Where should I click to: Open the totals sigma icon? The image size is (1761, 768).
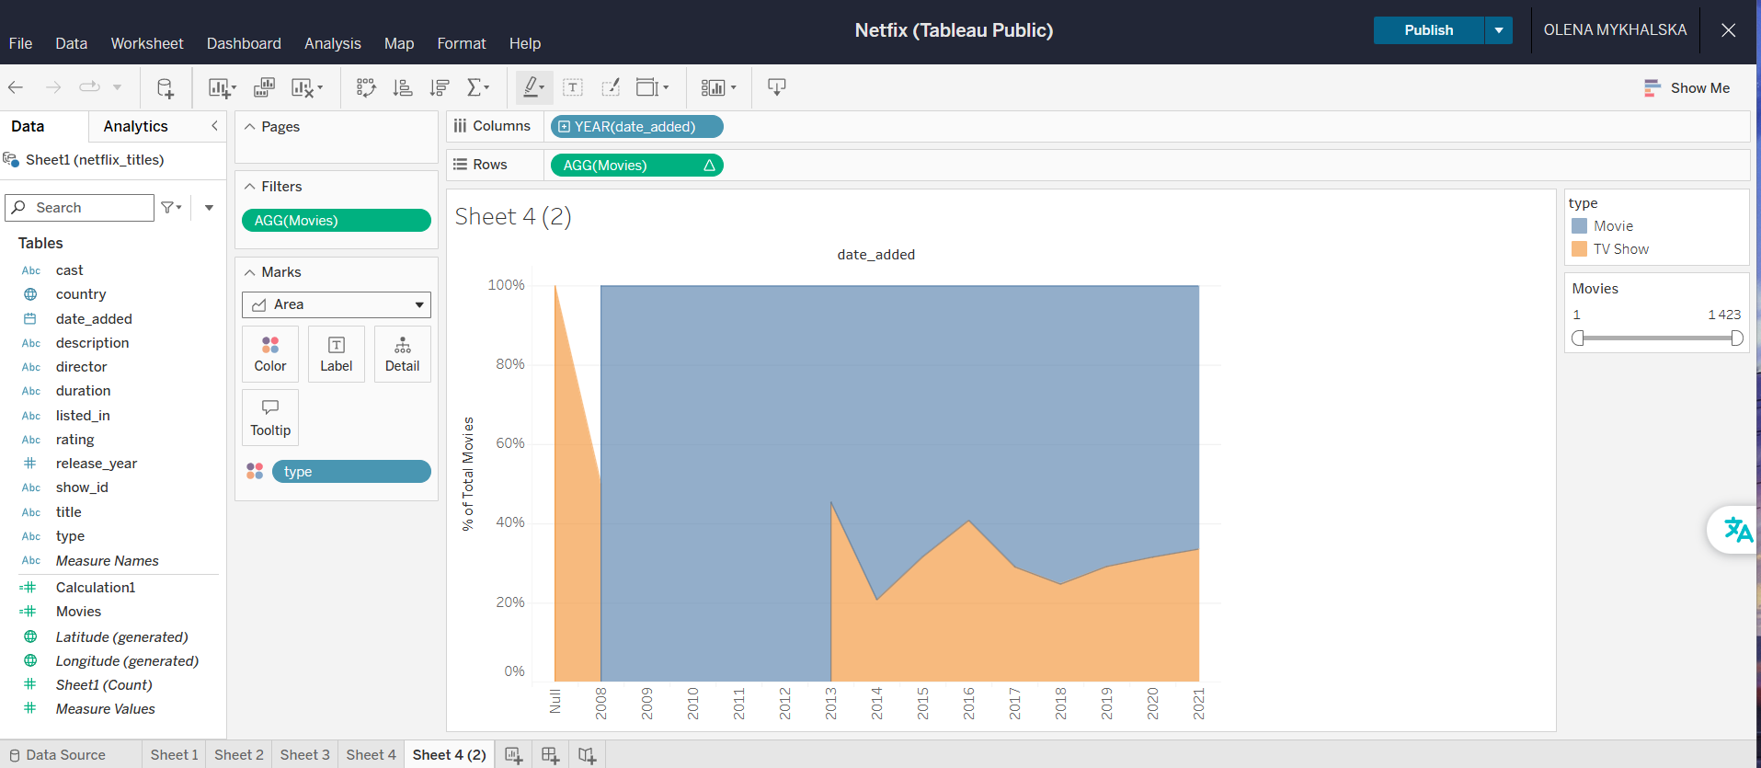point(477,87)
